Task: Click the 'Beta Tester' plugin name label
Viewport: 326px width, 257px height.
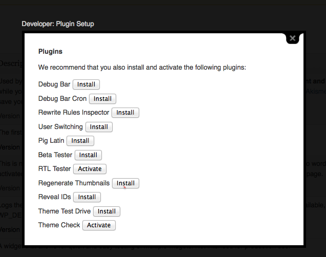Action: [55, 155]
